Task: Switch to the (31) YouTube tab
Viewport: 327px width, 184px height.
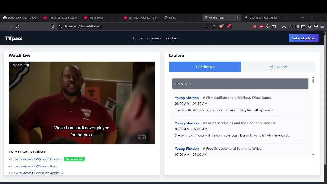Action: tap(101, 18)
